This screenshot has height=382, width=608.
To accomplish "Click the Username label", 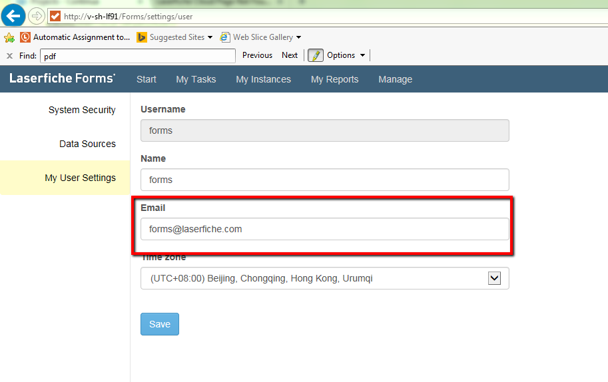I will click(x=163, y=109).
